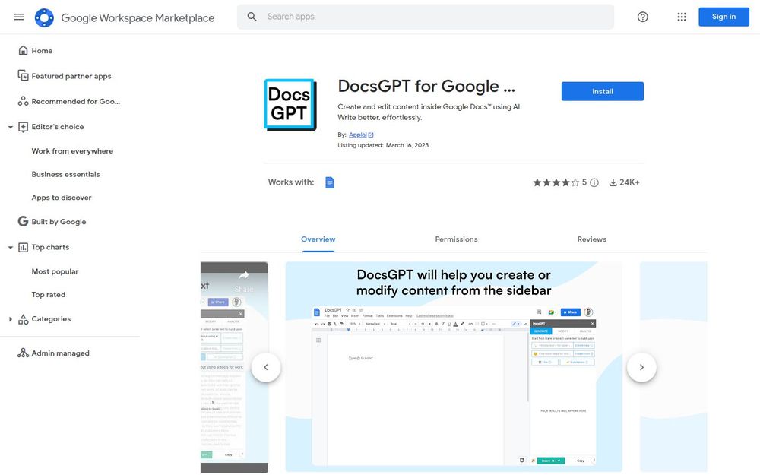This screenshot has height=475, width=760.
Task: Click the search magnifier icon
Action: [252, 17]
